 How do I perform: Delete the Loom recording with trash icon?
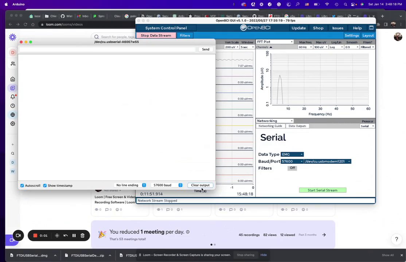point(82,235)
